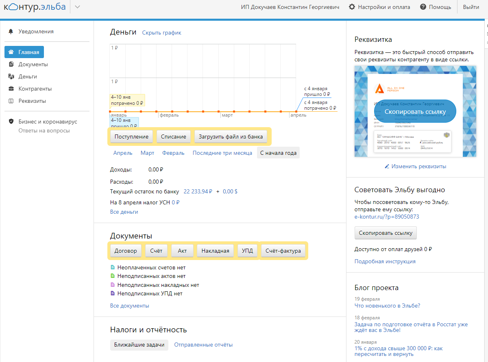Select the Март period tab
The height and width of the screenshot is (362, 488).
(x=147, y=153)
